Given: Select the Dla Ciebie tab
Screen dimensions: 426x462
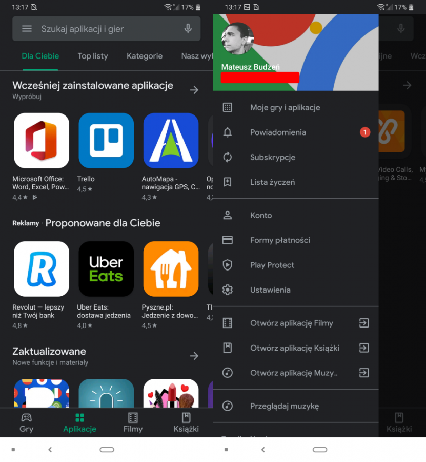Looking at the screenshot, I should click(40, 56).
